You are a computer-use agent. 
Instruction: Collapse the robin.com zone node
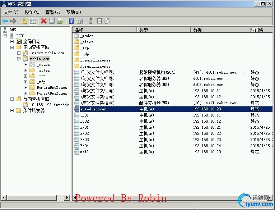coord(19,59)
